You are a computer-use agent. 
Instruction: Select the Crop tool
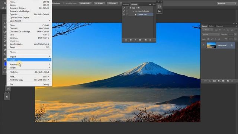(x=5, y=27)
